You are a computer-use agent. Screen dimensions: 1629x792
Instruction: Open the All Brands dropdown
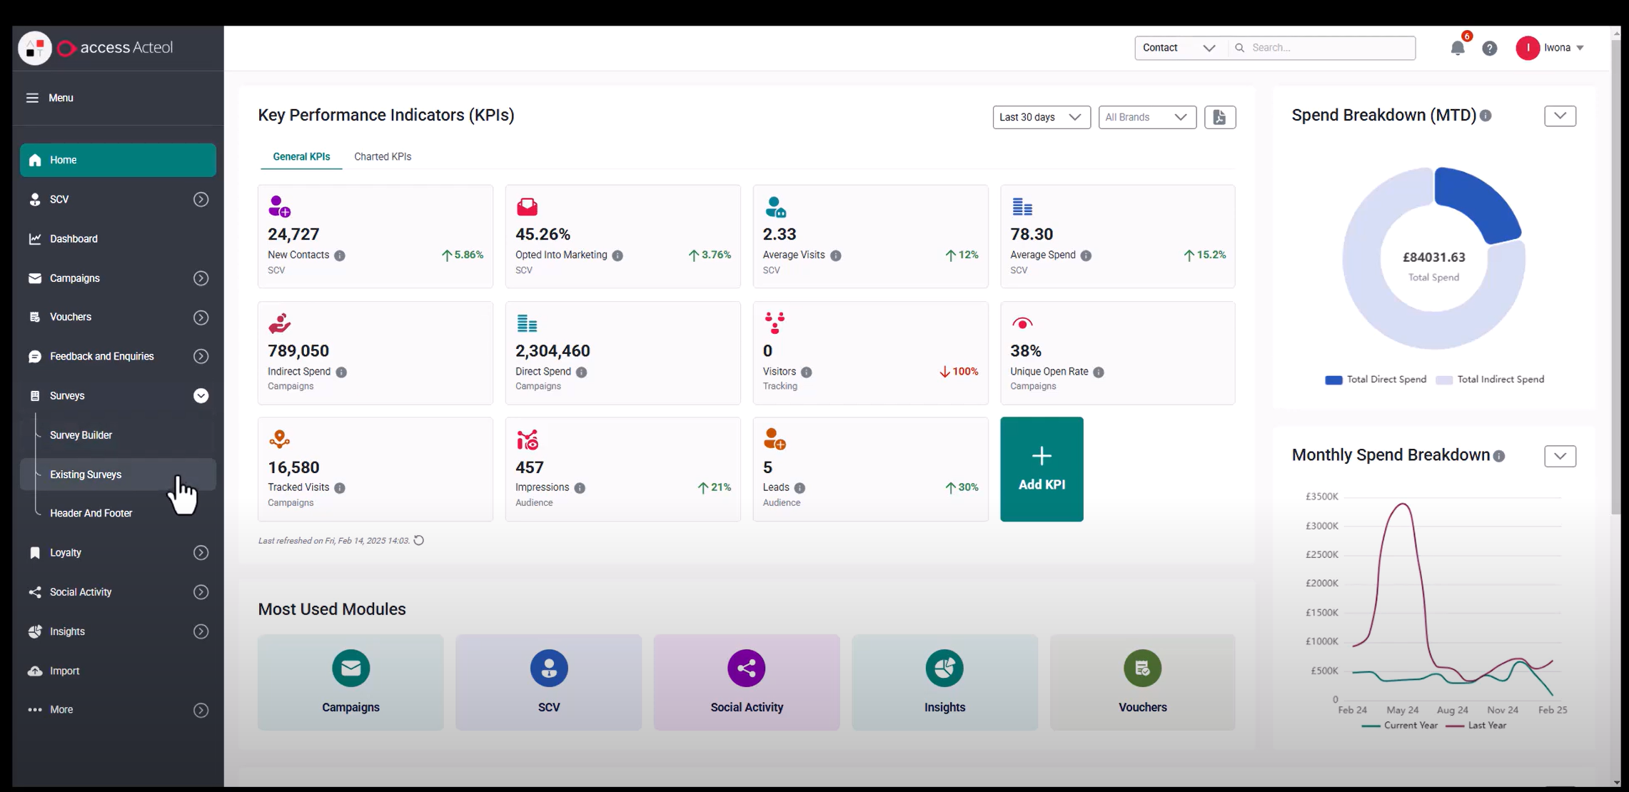[1146, 117]
